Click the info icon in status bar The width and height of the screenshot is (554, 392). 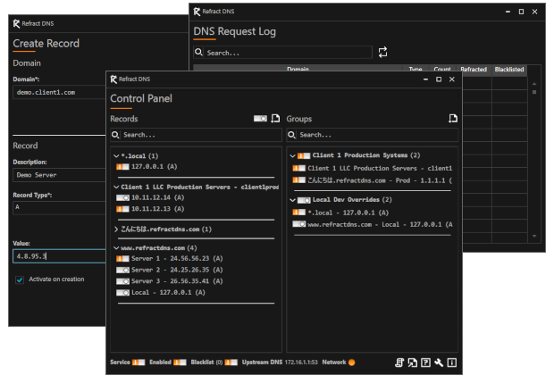pos(452,363)
